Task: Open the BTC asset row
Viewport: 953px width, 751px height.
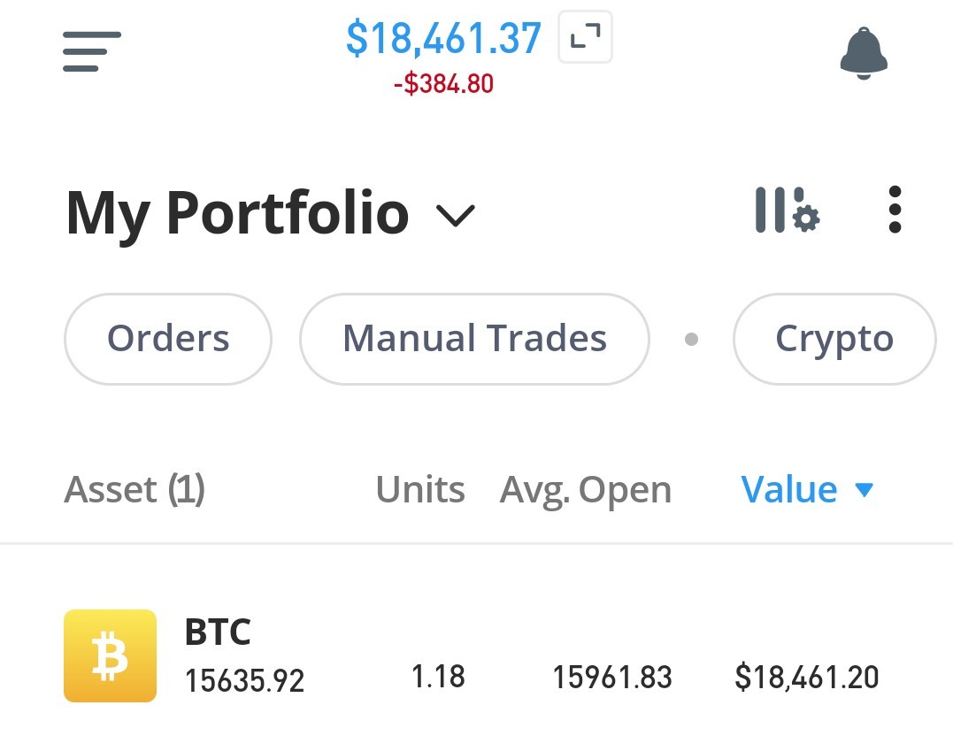Action: (476, 655)
